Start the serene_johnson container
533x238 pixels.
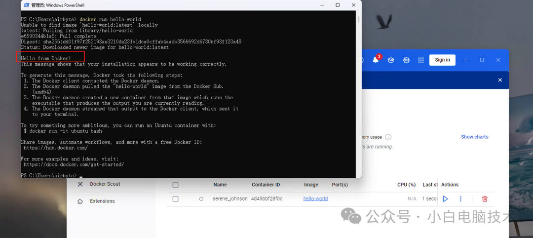pyautogui.click(x=445, y=199)
